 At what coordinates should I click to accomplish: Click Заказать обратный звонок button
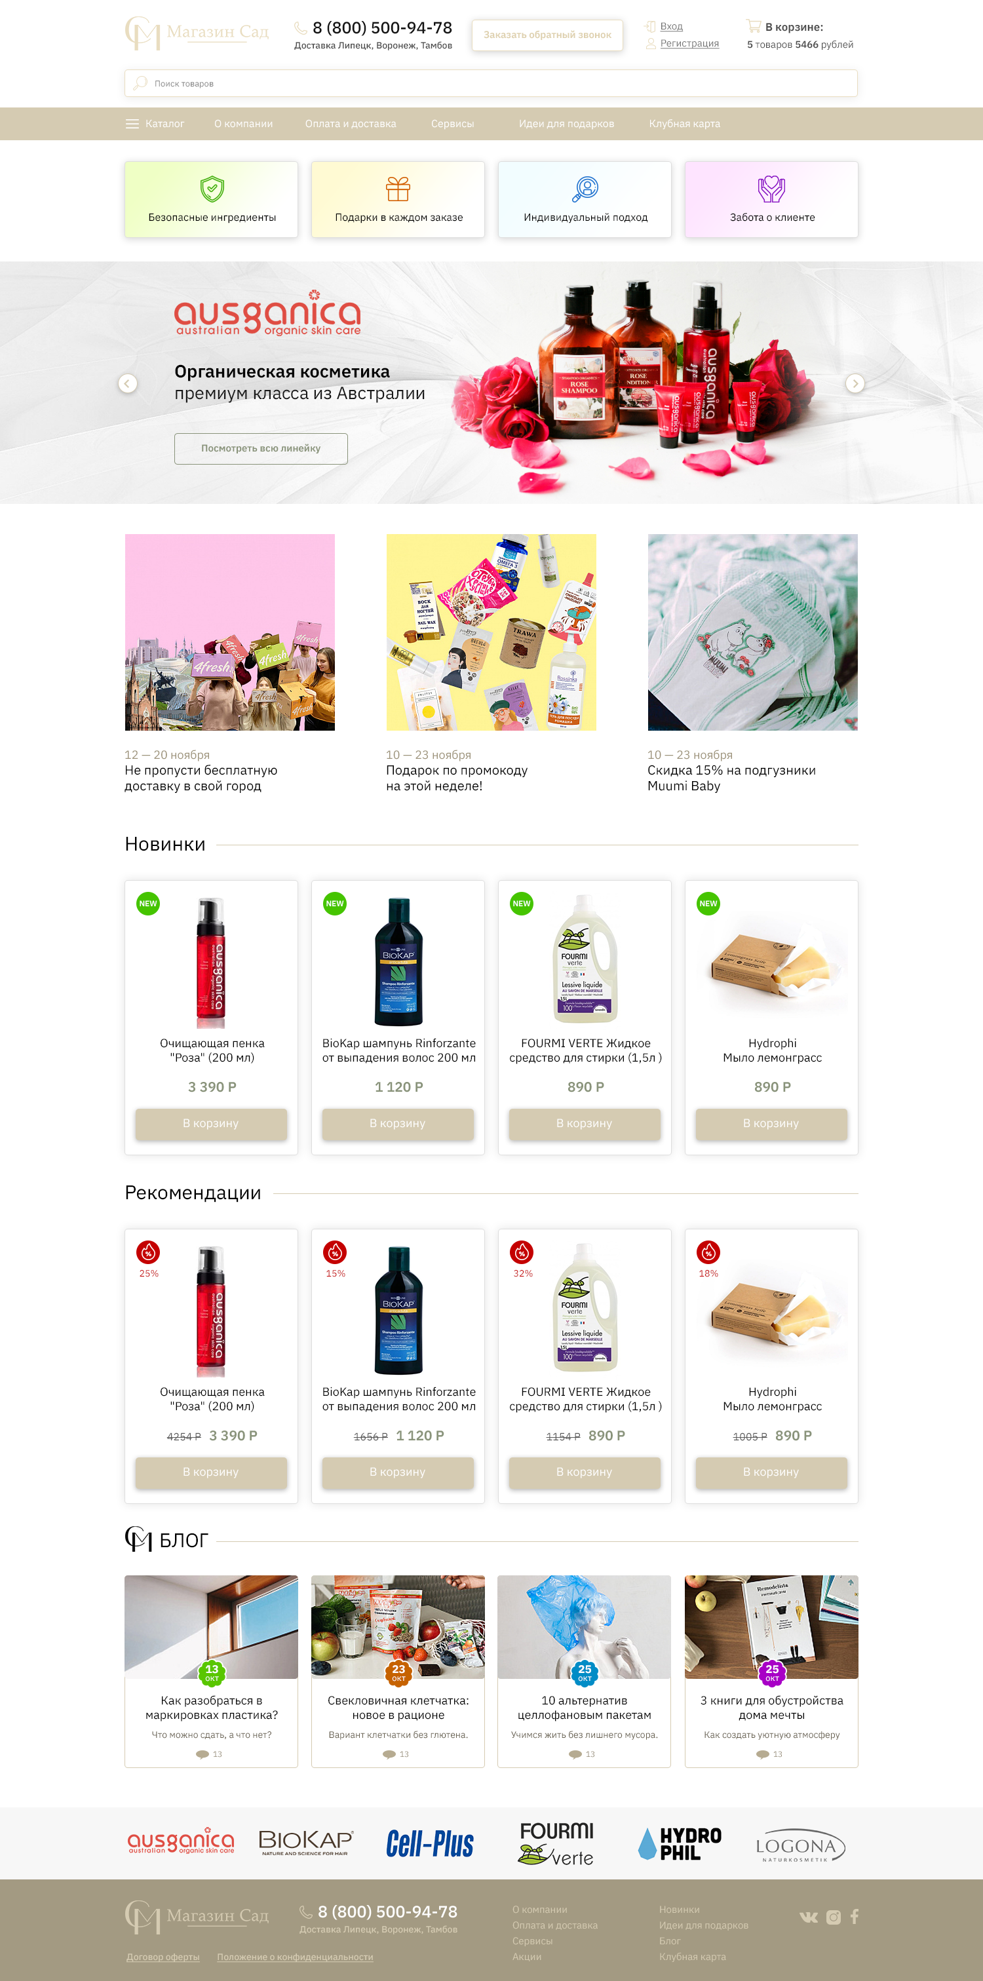(x=547, y=35)
